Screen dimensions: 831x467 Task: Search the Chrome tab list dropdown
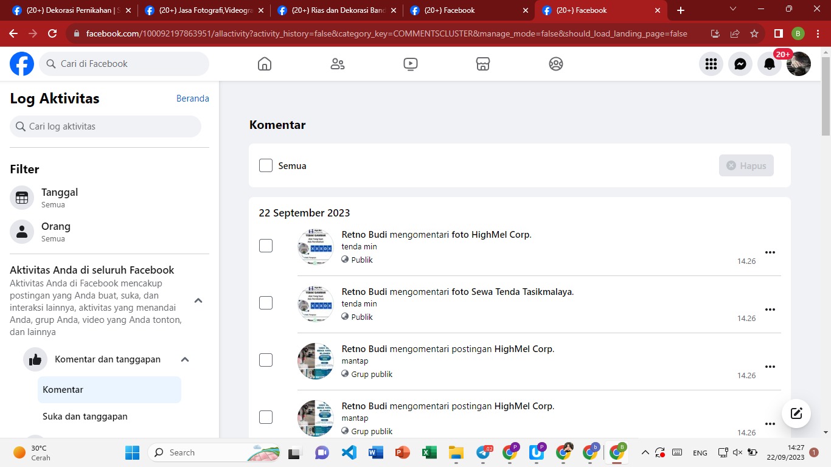point(733,10)
